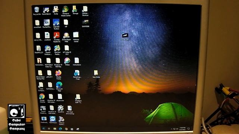Viewport: 239px width, 134px height.
Task: Open the Windows Start menu
Action: 43,128
